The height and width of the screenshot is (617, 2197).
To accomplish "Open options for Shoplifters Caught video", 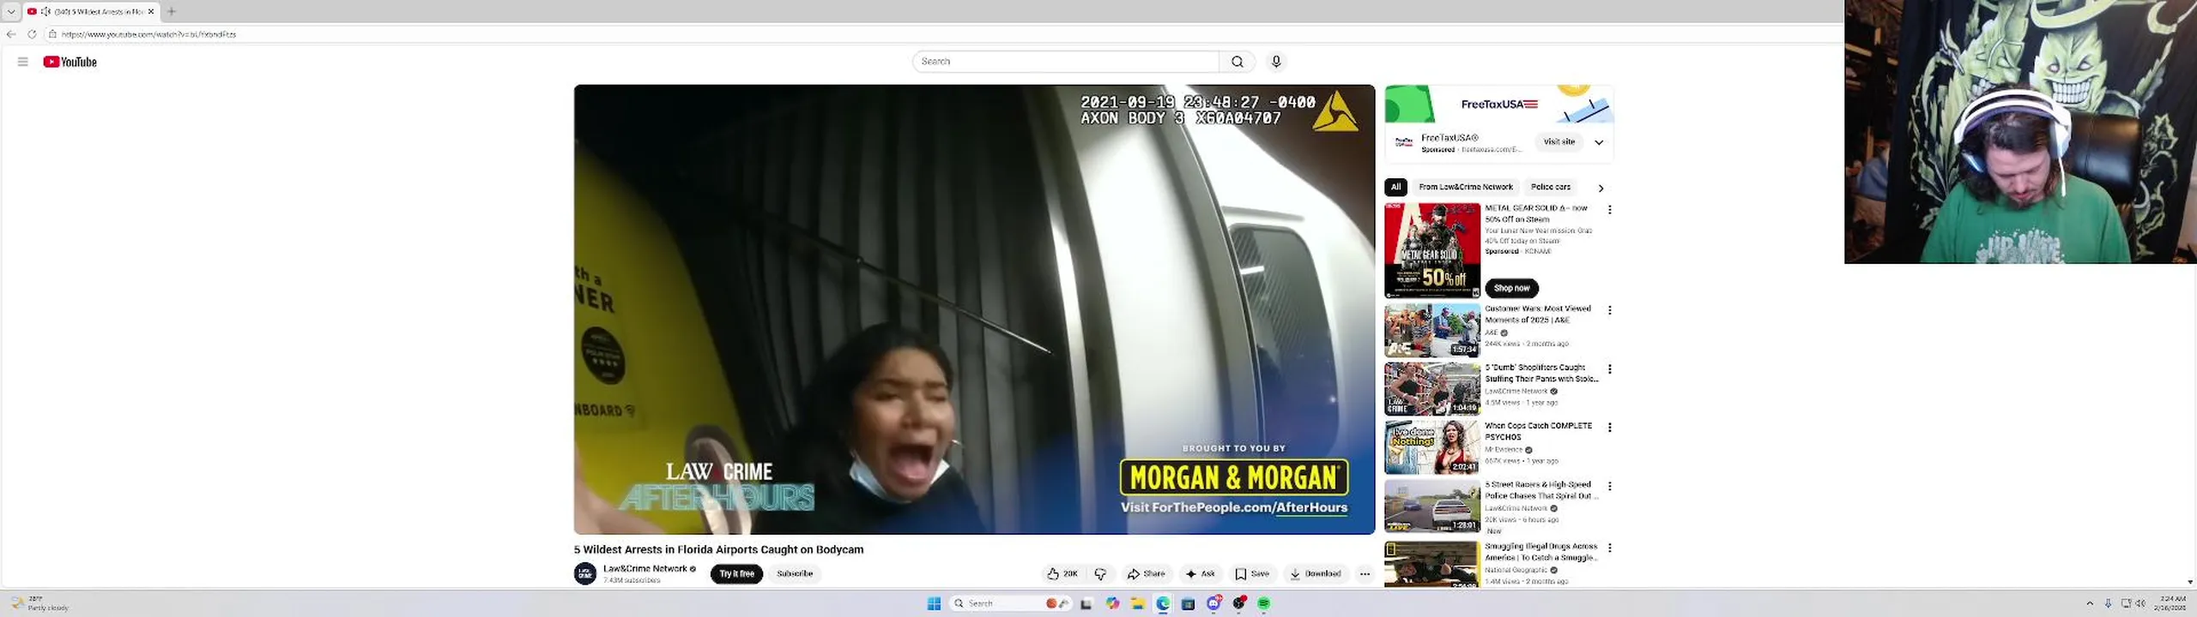I will point(1609,369).
